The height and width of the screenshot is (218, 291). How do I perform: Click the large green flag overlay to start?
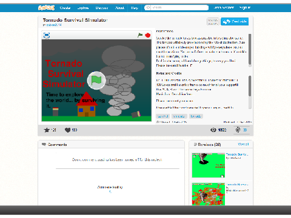(x=96, y=81)
